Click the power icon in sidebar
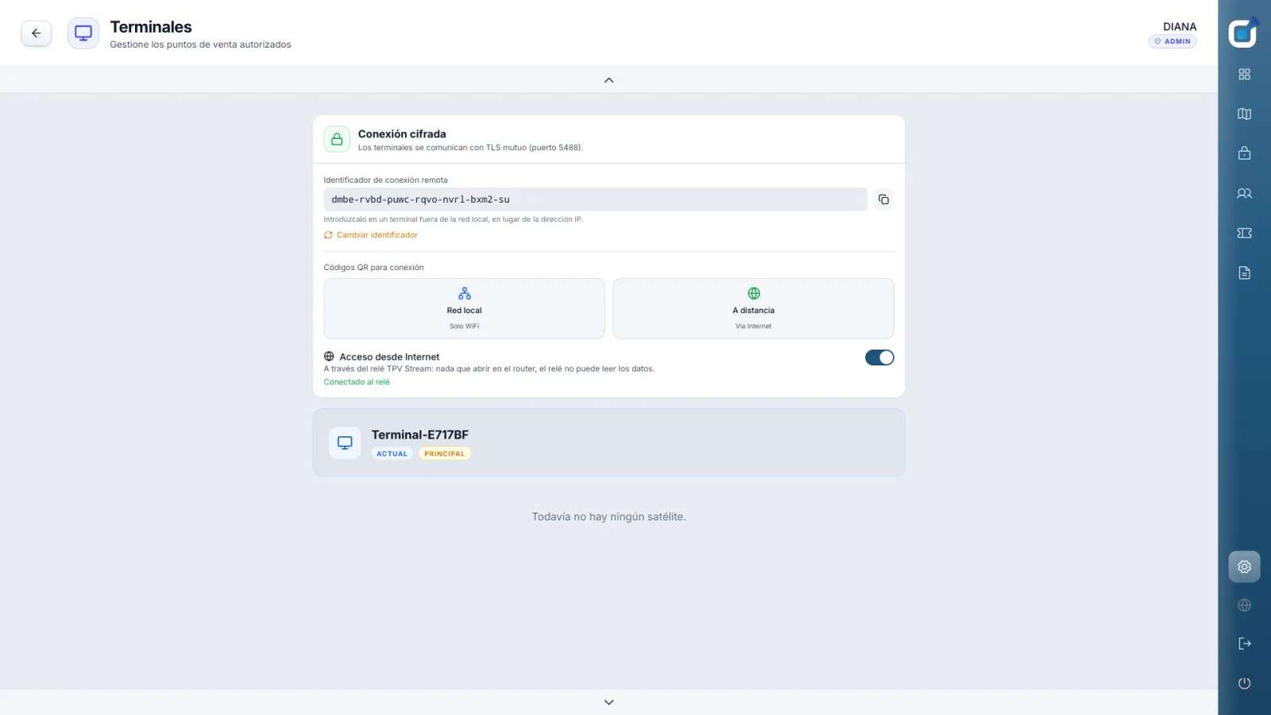 click(x=1245, y=683)
